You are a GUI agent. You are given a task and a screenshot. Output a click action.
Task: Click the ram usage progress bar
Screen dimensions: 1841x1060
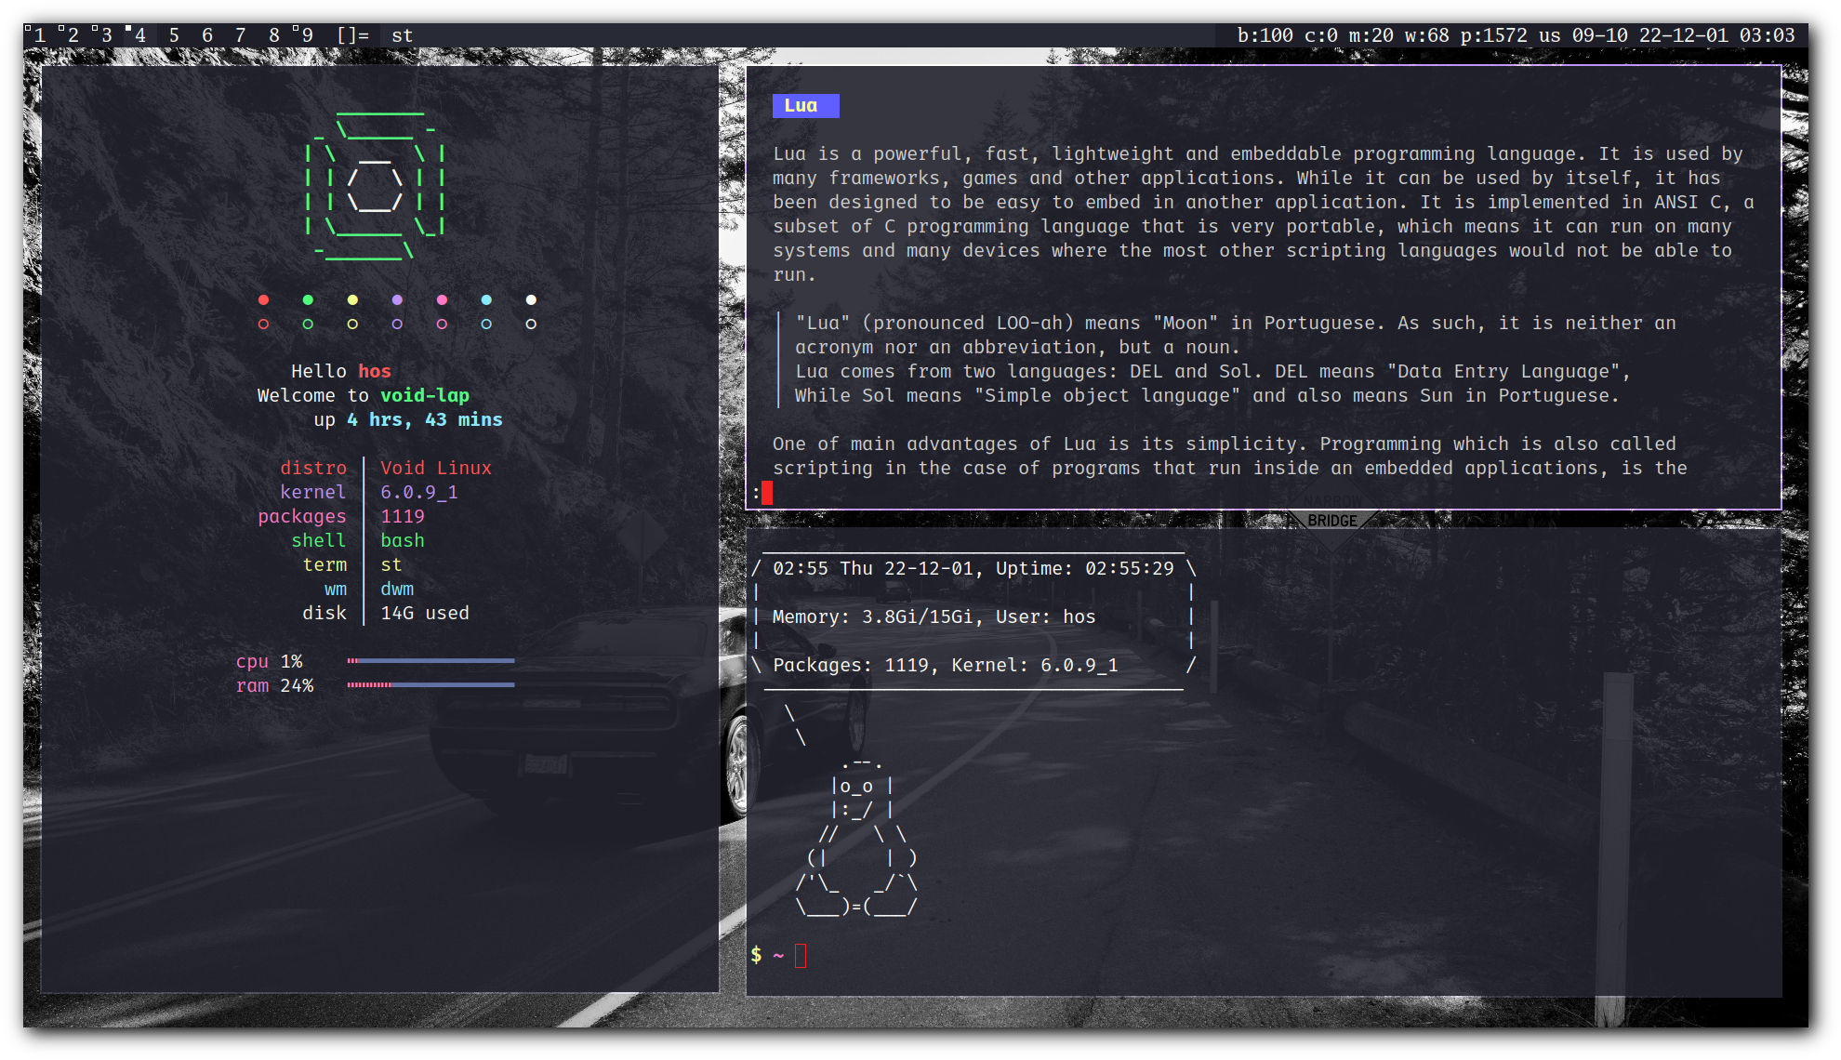point(430,685)
